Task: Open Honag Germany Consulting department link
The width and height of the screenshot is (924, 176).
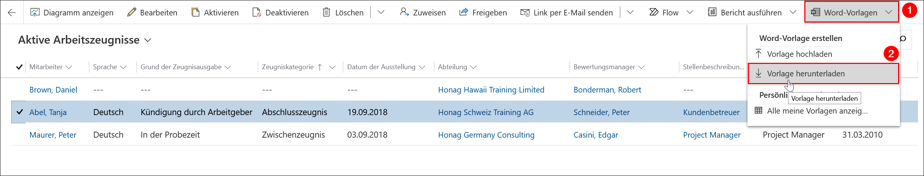Action: 486,135
